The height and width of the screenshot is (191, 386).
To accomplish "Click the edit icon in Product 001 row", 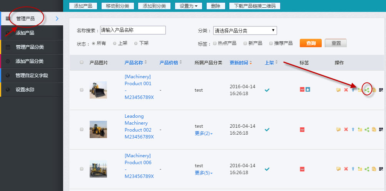I will (338, 90).
